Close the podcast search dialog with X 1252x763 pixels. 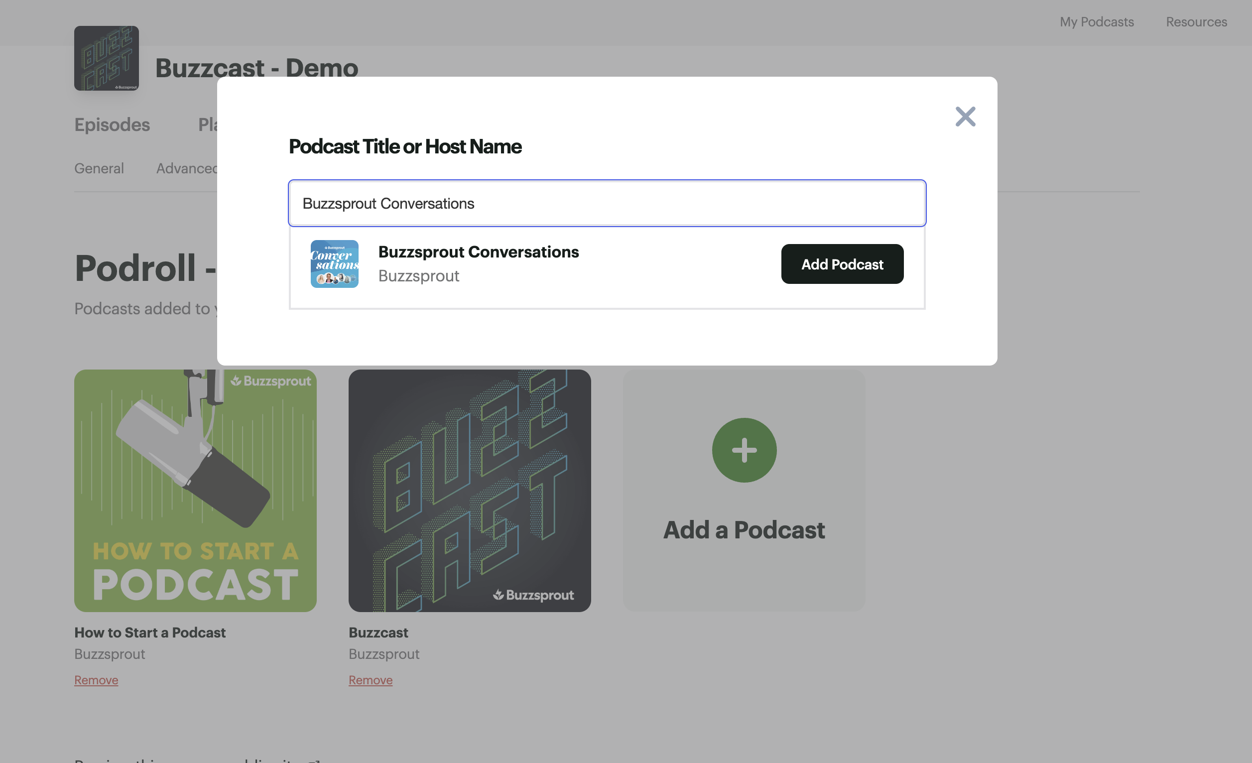[x=965, y=117]
